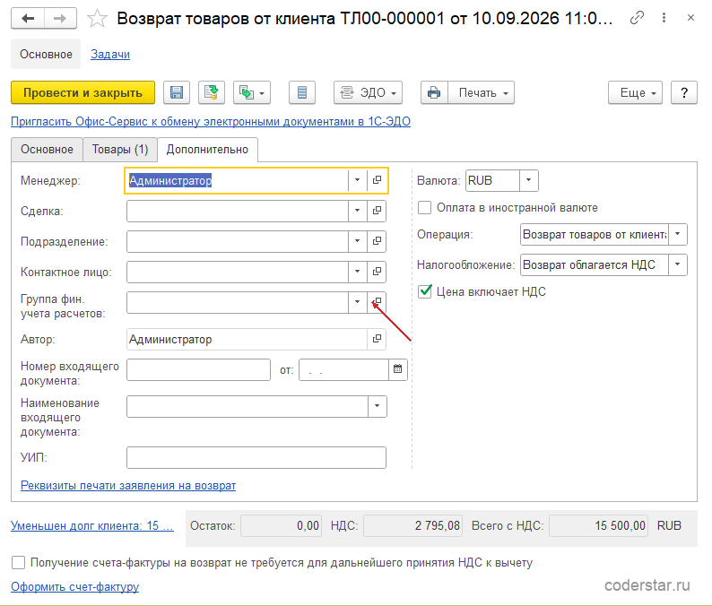Open the ЭДО menu button
Viewport: 712px width, 606px height.
(368, 92)
